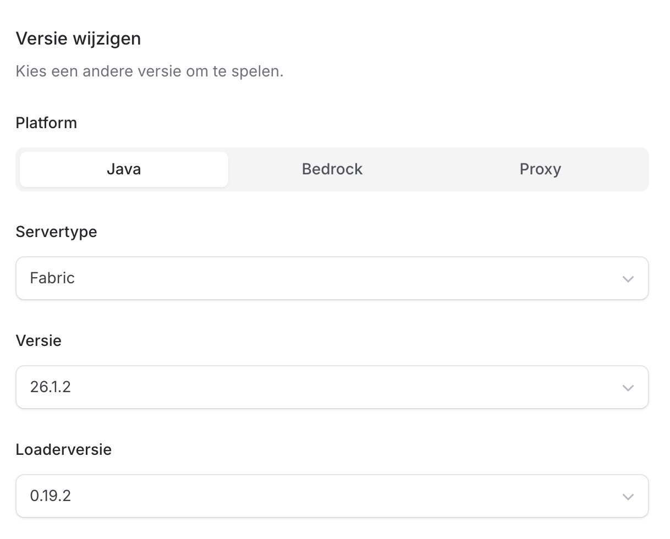Switch platform to Bedrock

pyautogui.click(x=332, y=169)
